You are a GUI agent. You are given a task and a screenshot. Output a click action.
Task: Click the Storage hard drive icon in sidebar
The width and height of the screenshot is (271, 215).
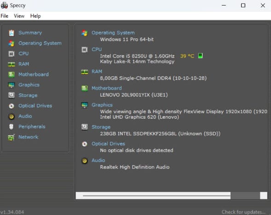[x=12, y=95]
